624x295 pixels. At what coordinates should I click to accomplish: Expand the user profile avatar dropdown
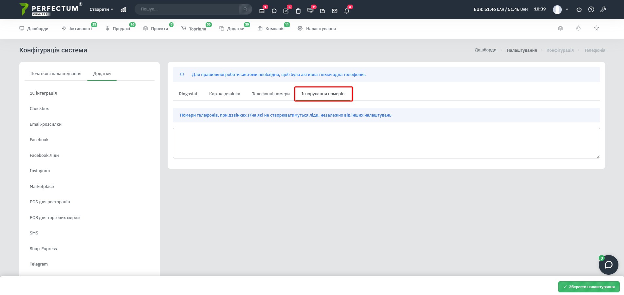[x=561, y=9]
